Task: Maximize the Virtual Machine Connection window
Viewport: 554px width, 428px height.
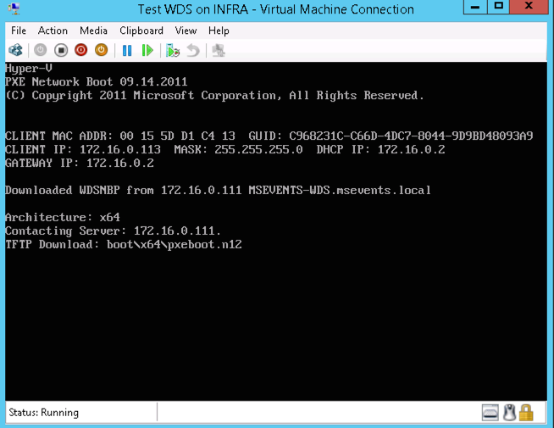Action: tap(499, 7)
